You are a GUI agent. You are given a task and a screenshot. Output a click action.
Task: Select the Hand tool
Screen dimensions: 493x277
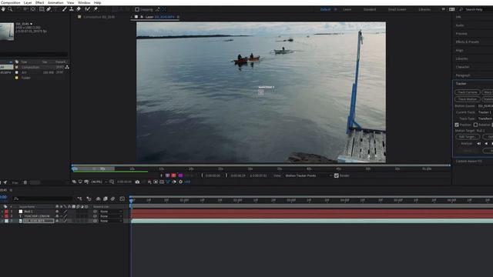3,9
